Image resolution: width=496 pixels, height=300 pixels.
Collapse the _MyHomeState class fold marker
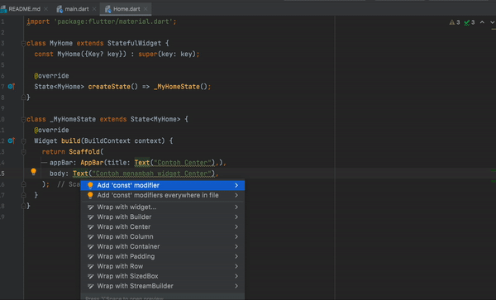tap(23, 119)
